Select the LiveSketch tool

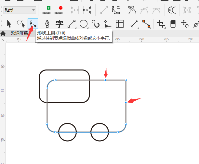pos(108,24)
